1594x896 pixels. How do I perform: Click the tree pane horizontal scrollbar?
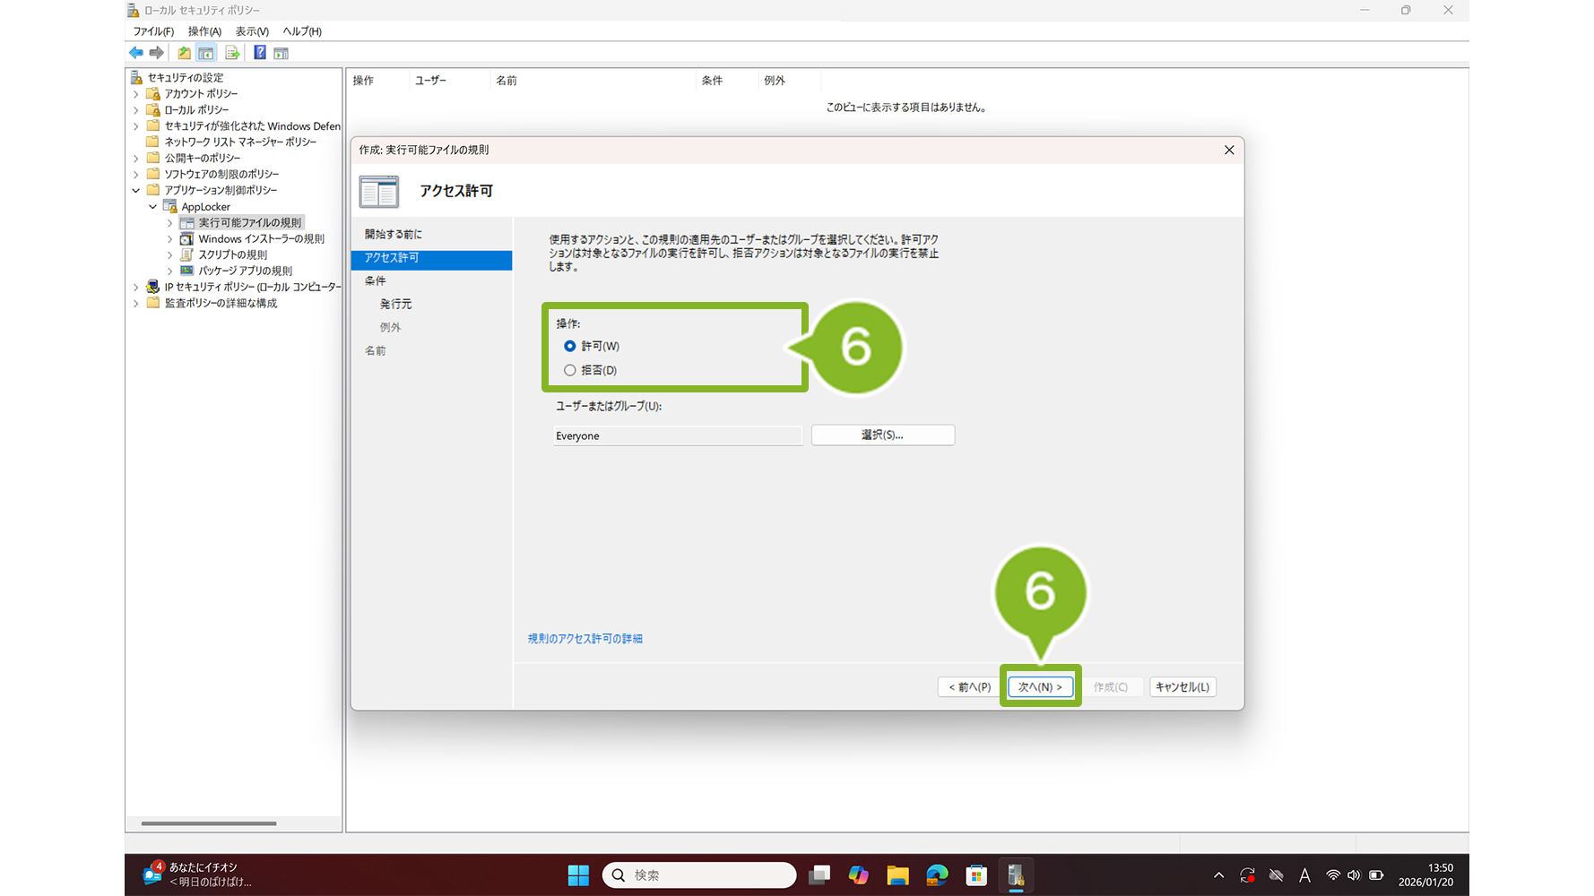(x=209, y=823)
